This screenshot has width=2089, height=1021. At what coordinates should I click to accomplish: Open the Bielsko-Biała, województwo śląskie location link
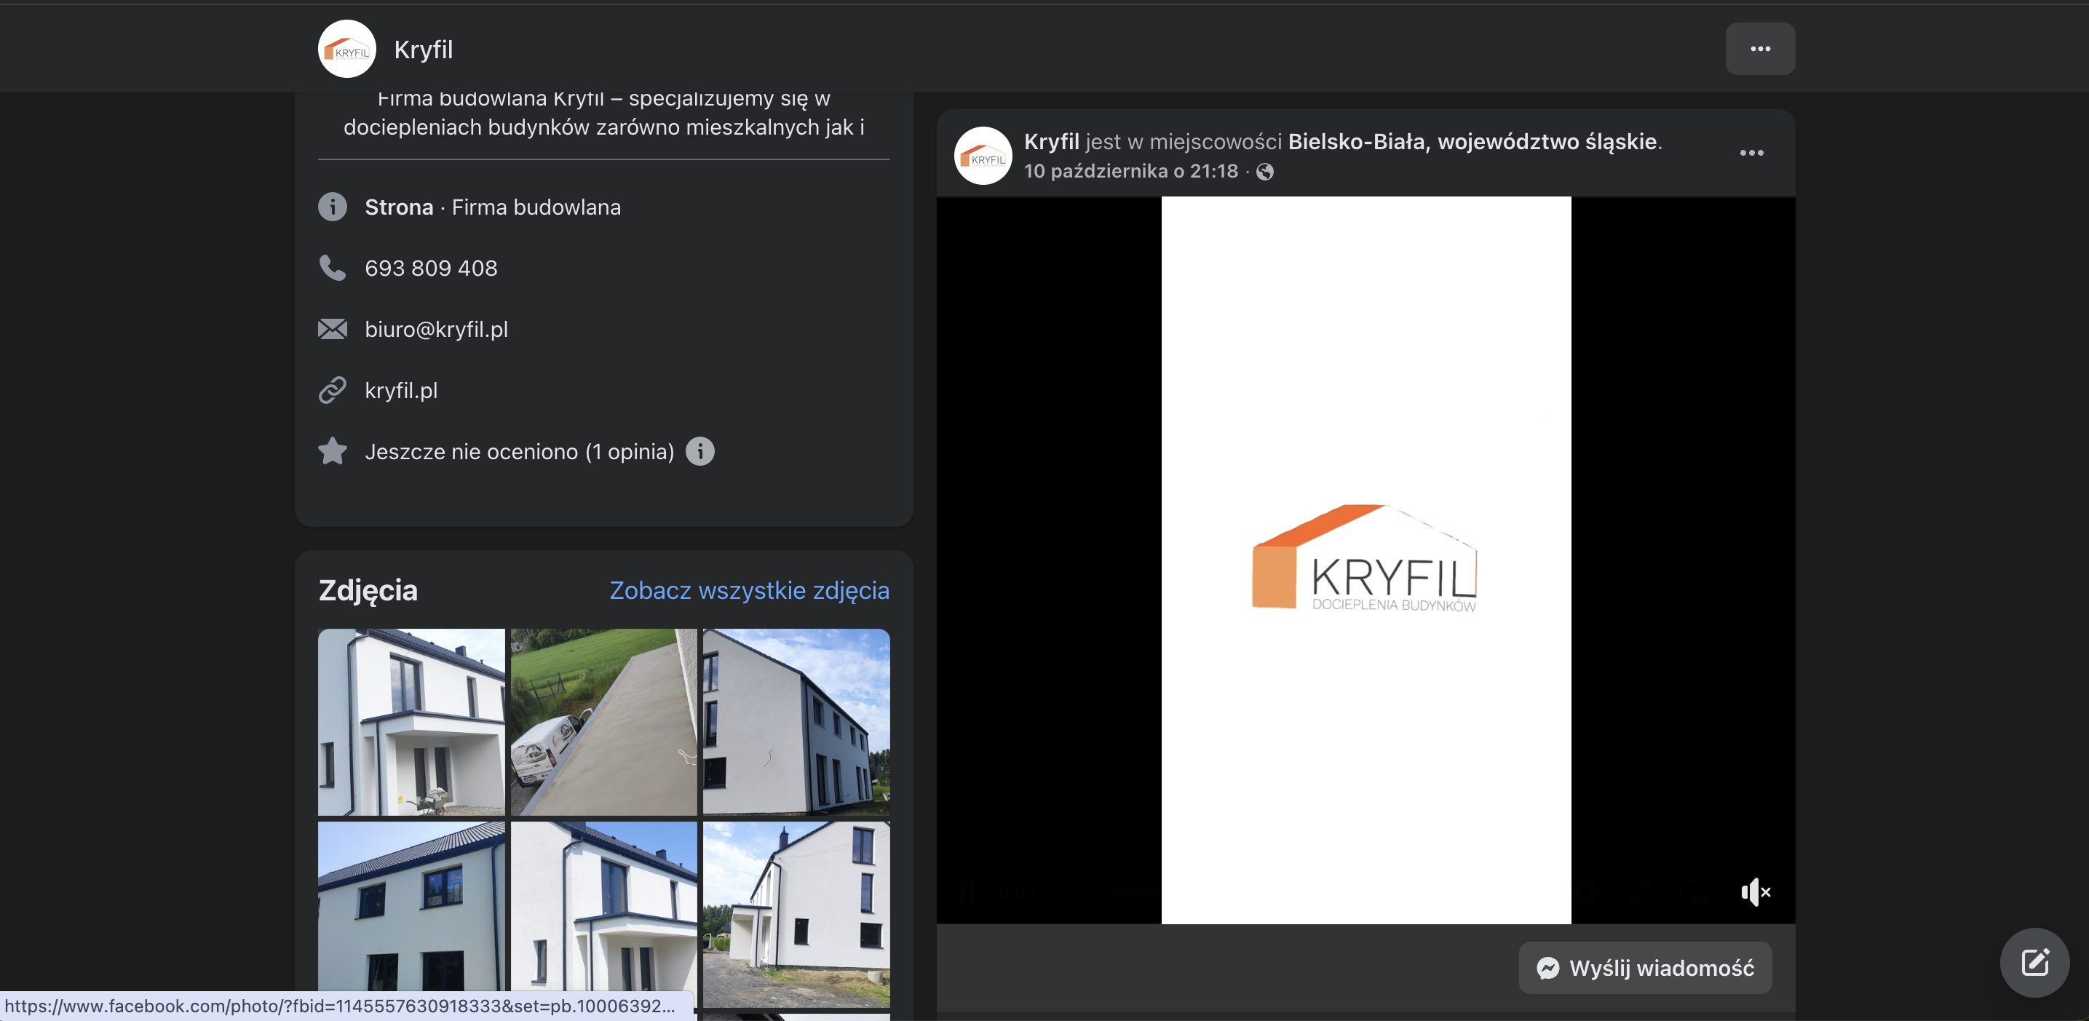tap(1472, 141)
